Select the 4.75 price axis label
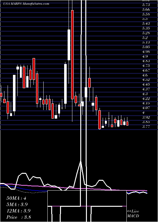Screen dimensions: 158x222 (x=146, y=66)
